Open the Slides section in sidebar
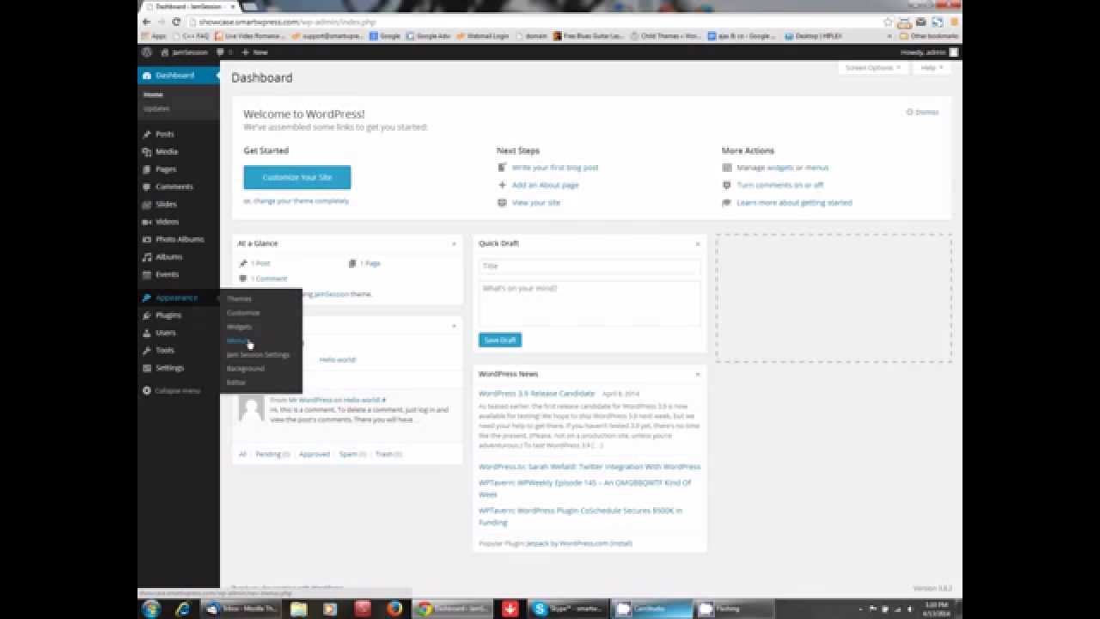The height and width of the screenshot is (619, 1100). pos(166,205)
